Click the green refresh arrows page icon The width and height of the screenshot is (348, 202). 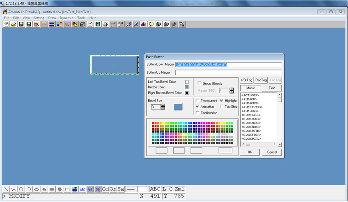point(90,24)
